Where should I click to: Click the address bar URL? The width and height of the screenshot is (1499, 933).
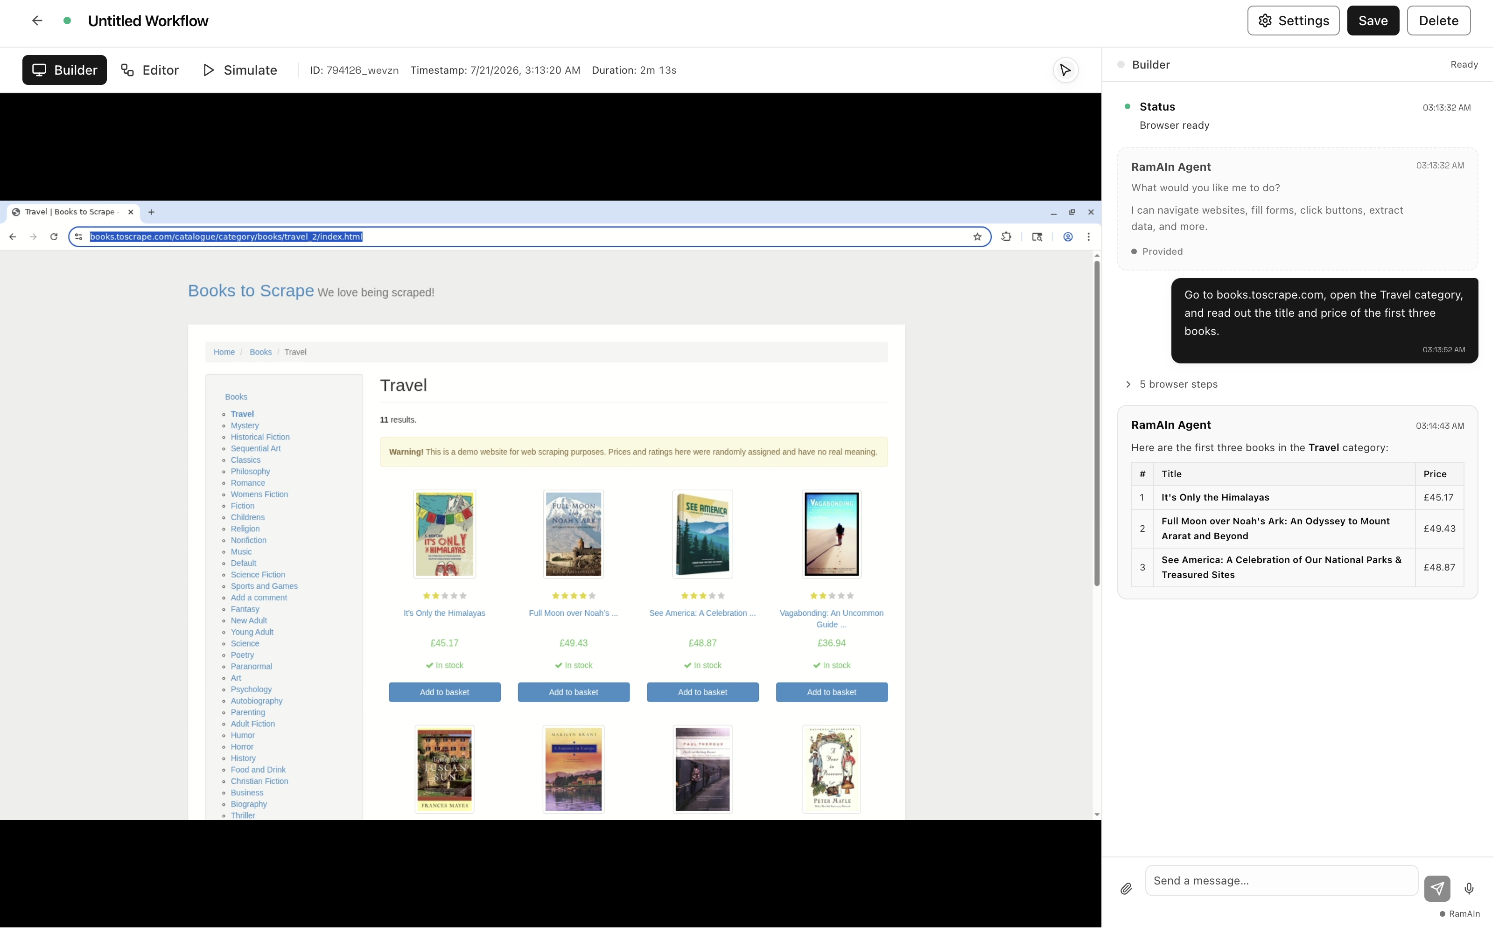(226, 237)
